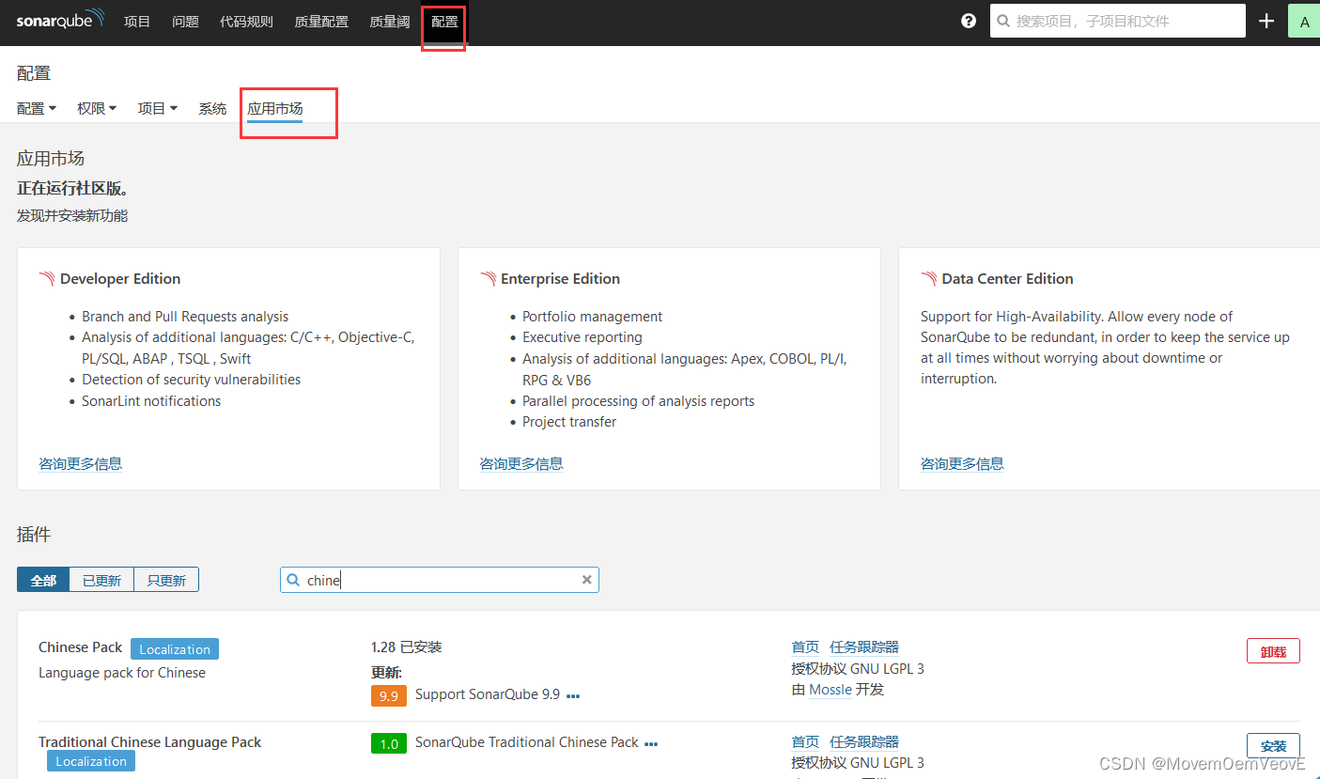This screenshot has width=1320, height=779.
Task: Open 项目 in the top navigation
Action: [x=137, y=21]
